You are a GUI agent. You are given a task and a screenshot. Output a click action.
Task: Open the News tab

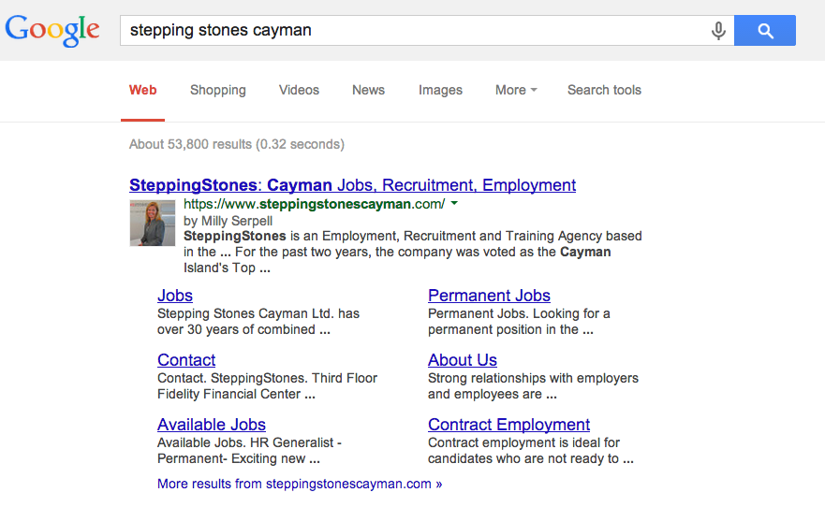pyautogui.click(x=368, y=90)
